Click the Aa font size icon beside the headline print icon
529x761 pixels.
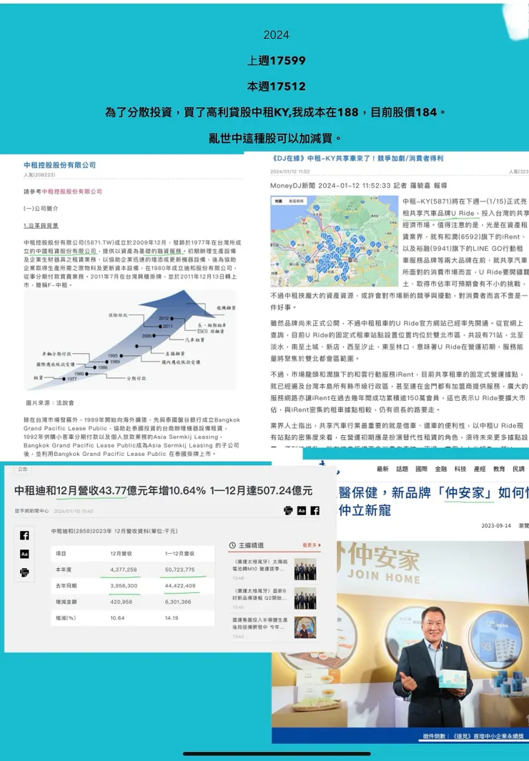click(302, 510)
